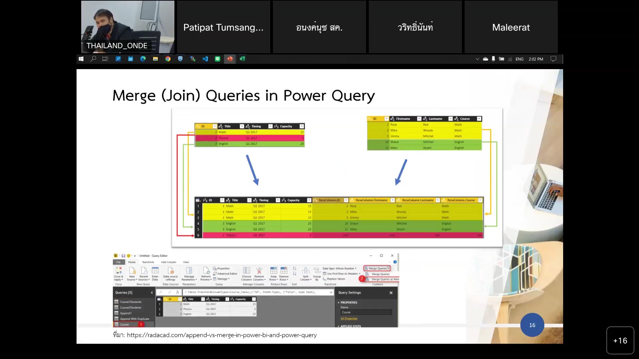Screen dimensions: 639x359
Task: Open PowerPoint from the taskbar
Action: click(230, 59)
